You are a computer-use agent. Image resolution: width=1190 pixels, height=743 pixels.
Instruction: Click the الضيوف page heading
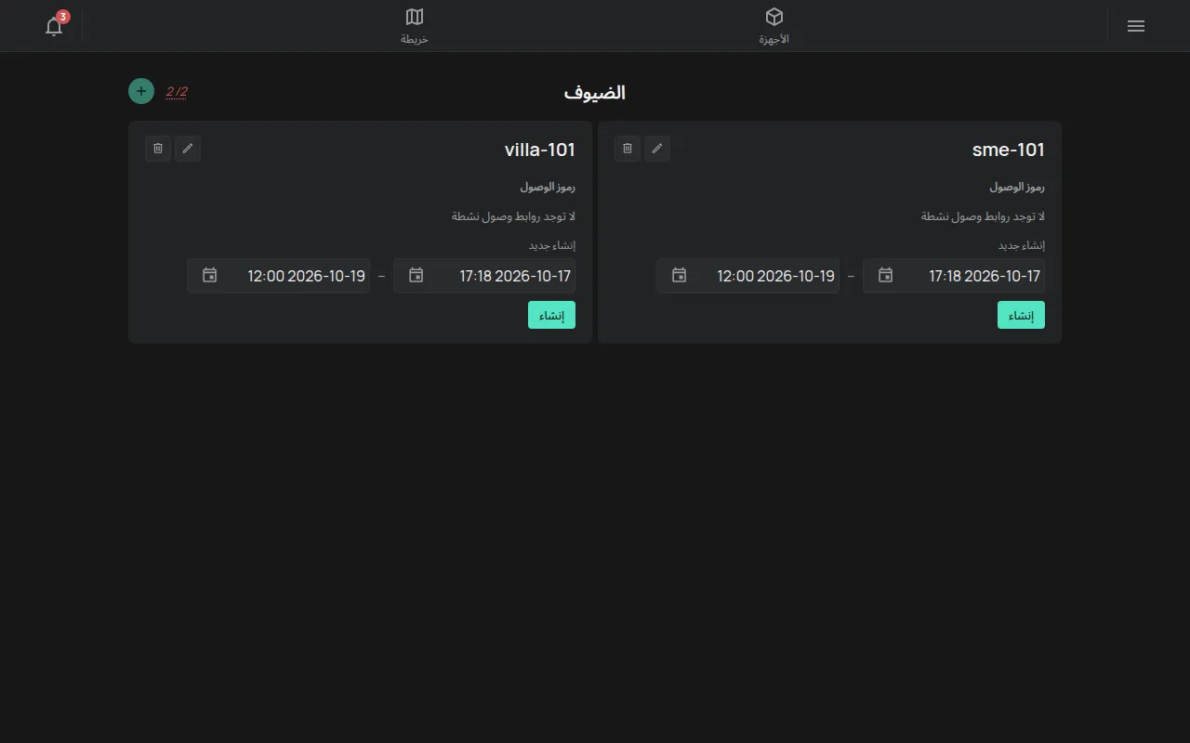(595, 92)
